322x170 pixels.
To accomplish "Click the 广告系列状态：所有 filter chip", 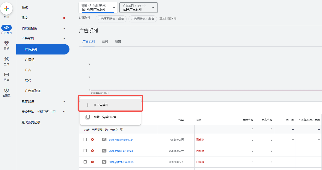I will tap(111, 19).
